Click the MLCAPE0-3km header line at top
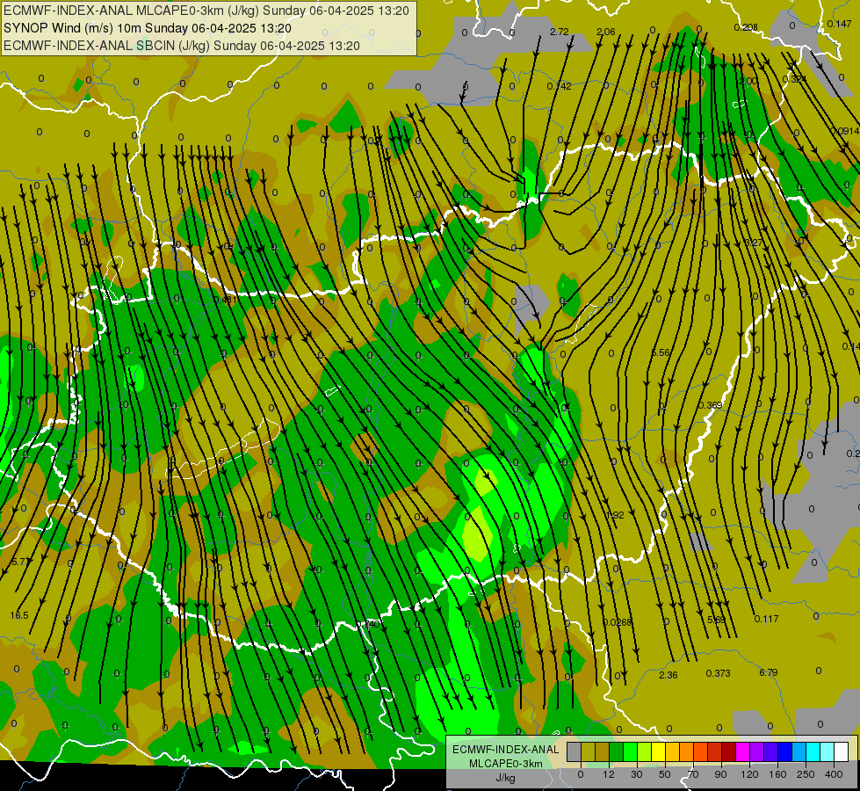 pyautogui.click(x=206, y=11)
